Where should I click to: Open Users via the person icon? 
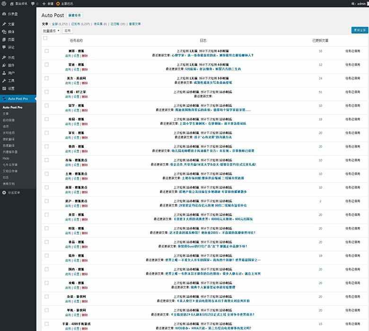point(4,73)
